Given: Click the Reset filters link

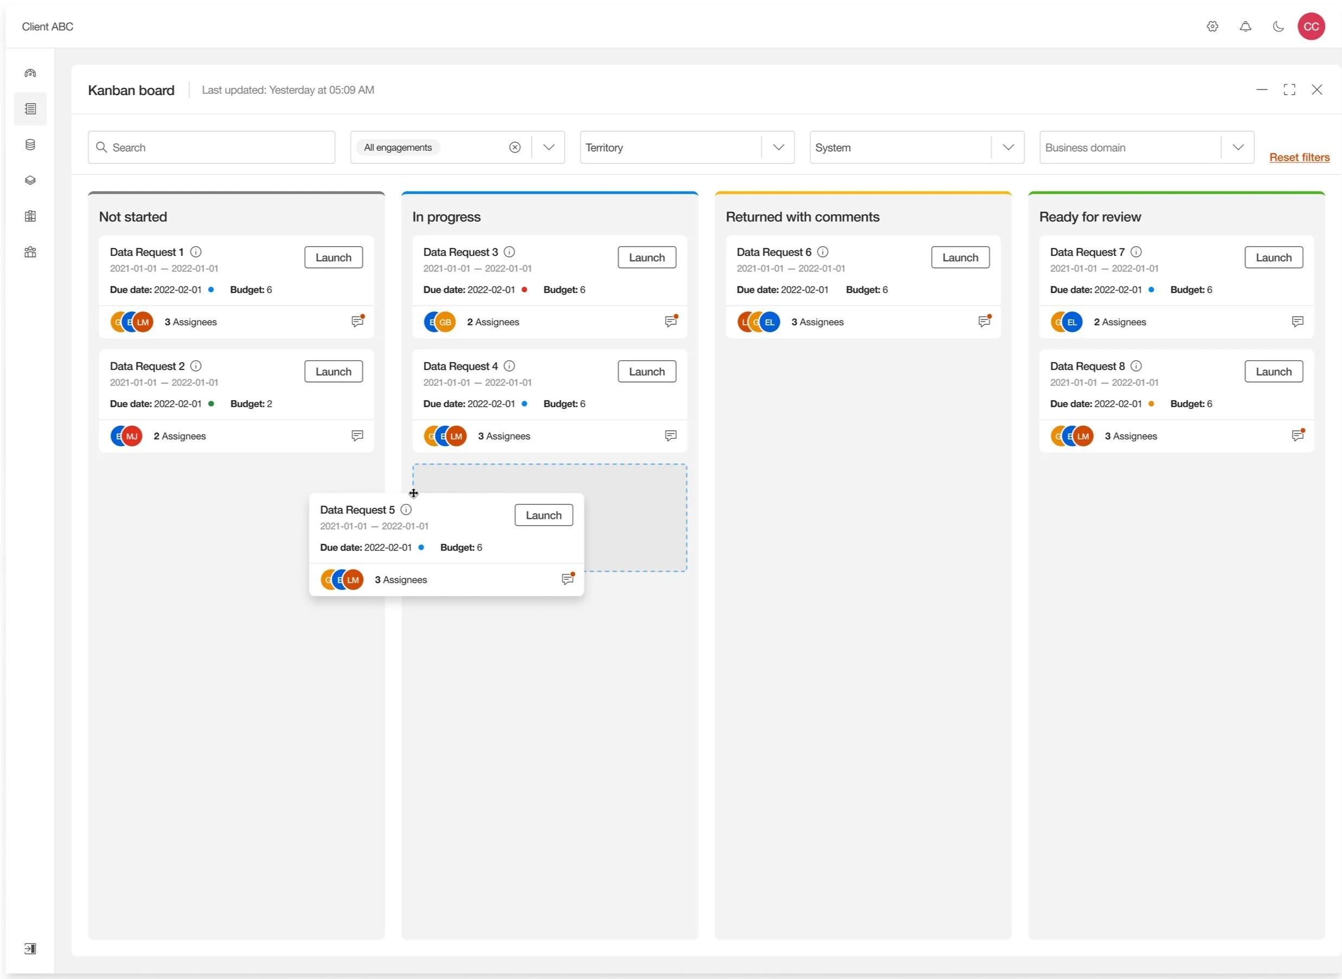Looking at the screenshot, I should pos(1299,158).
